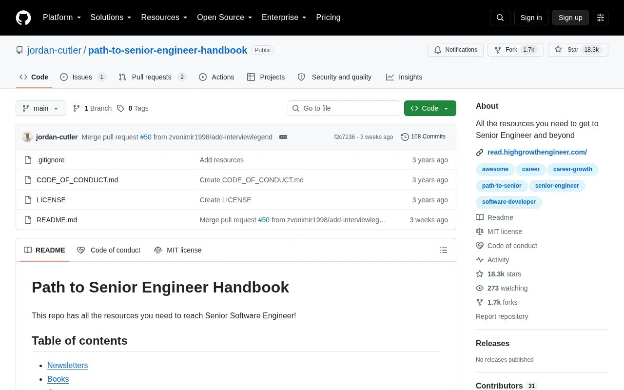The width and height of the screenshot is (624, 390).
Task: Open appearance settings icon in header
Action: [x=601, y=18]
